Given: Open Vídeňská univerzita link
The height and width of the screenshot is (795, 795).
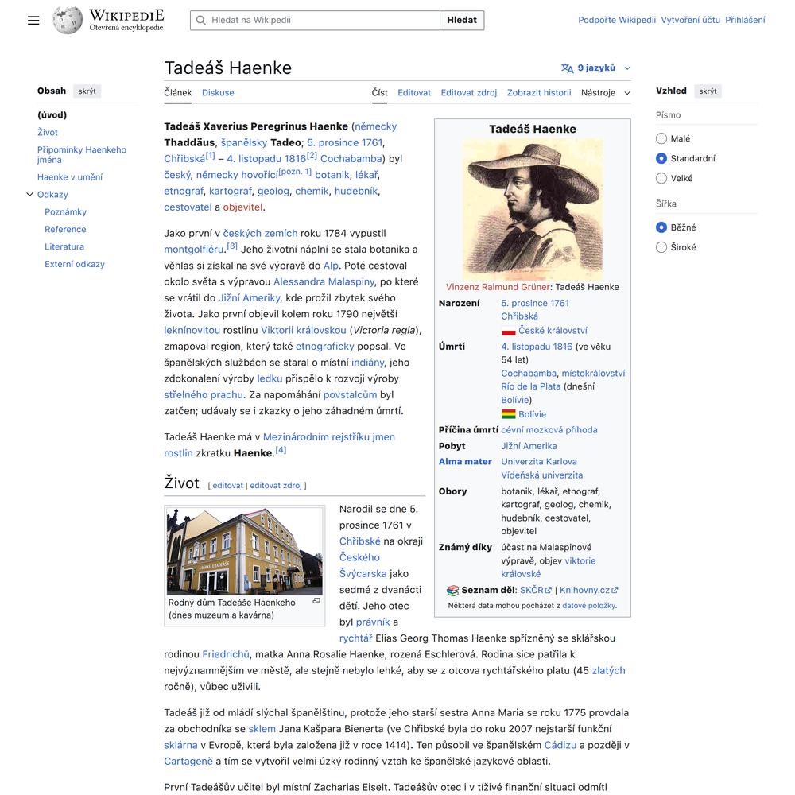Looking at the screenshot, I should [542, 475].
